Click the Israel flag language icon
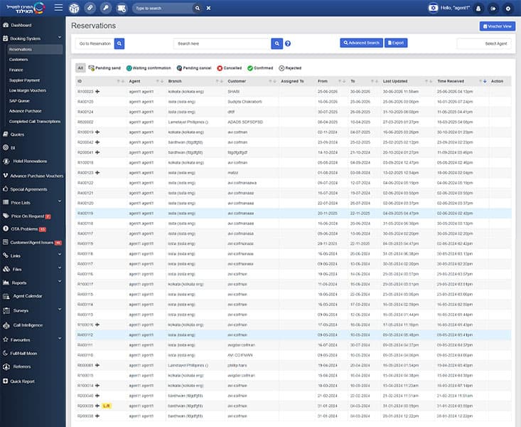The width and height of the screenshot is (521, 427). [433, 8]
